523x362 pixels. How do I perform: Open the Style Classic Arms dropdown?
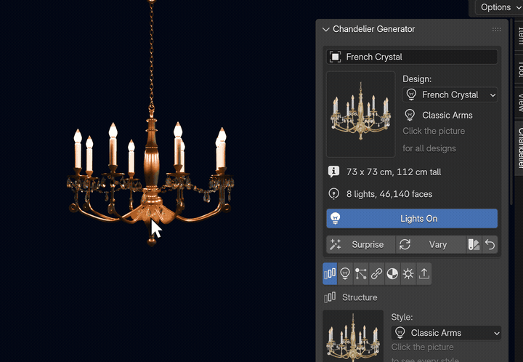[x=446, y=333]
